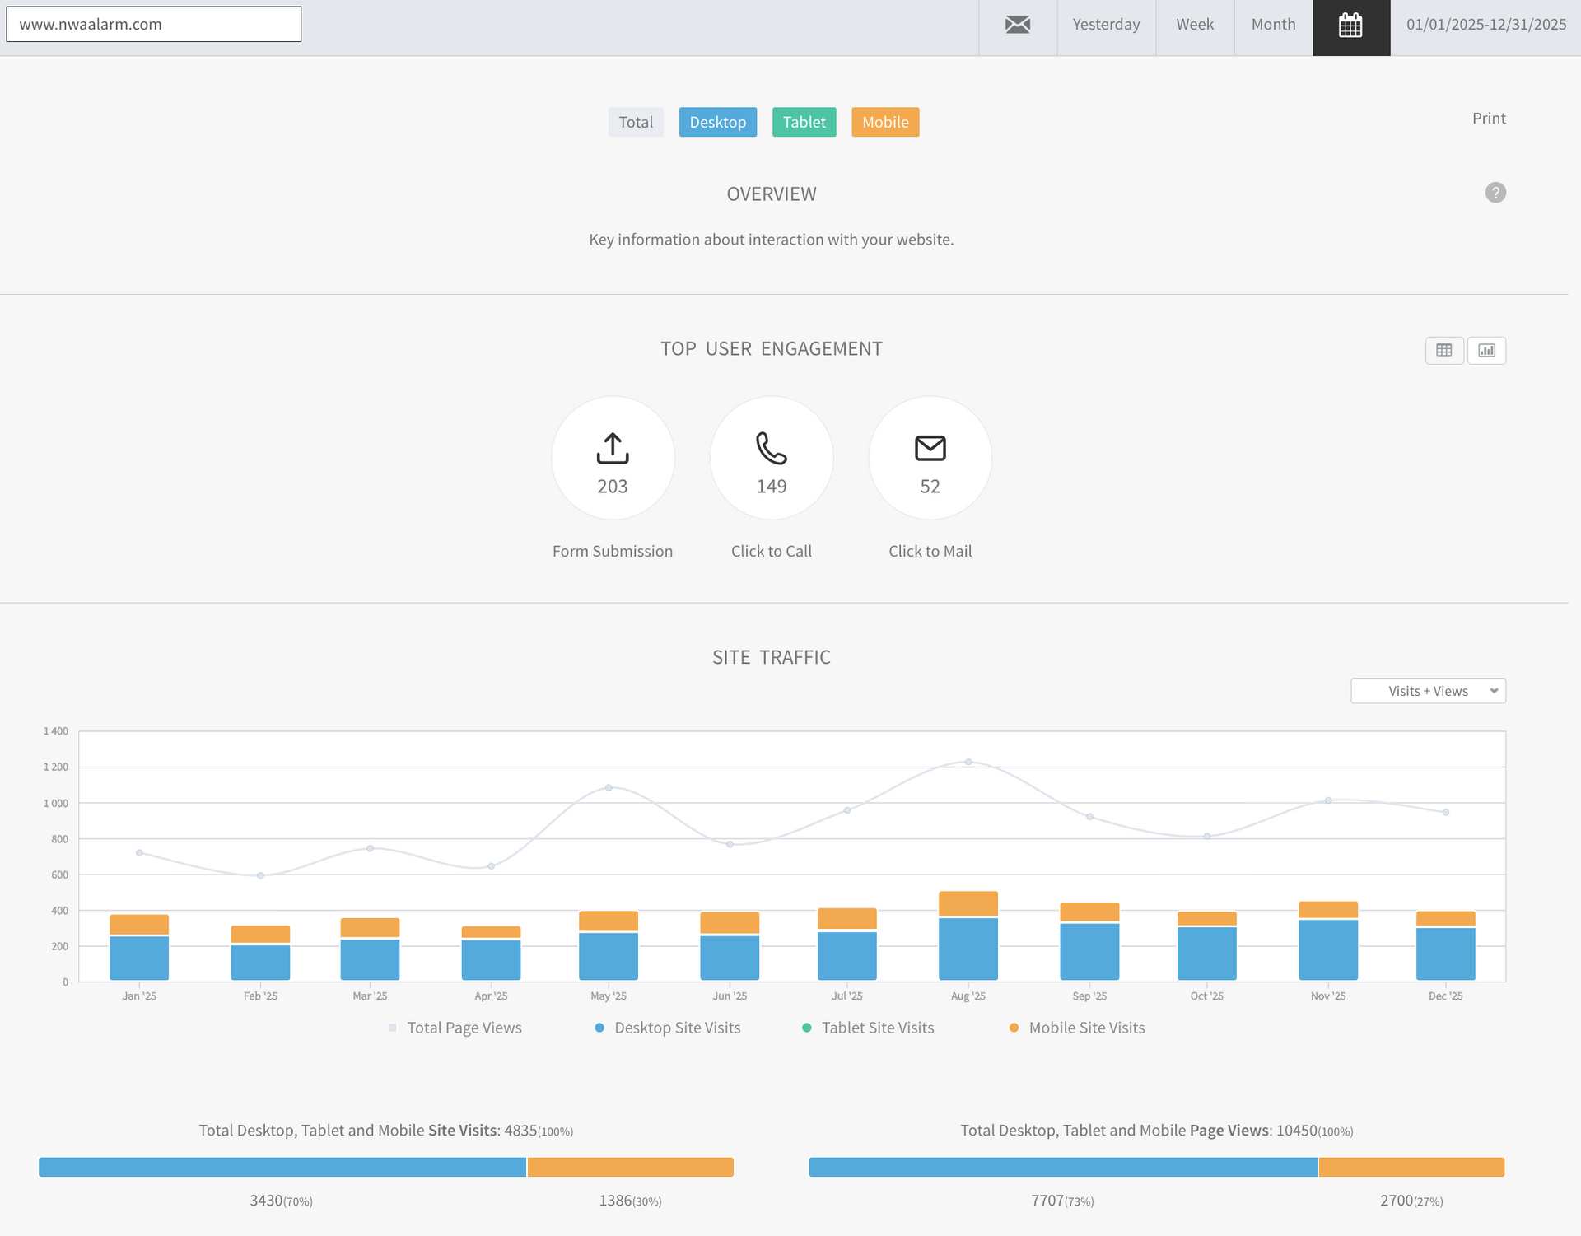Toggle the Desktop device filter
Viewport: 1581px width, 1236px height.
tap(717, 122)
